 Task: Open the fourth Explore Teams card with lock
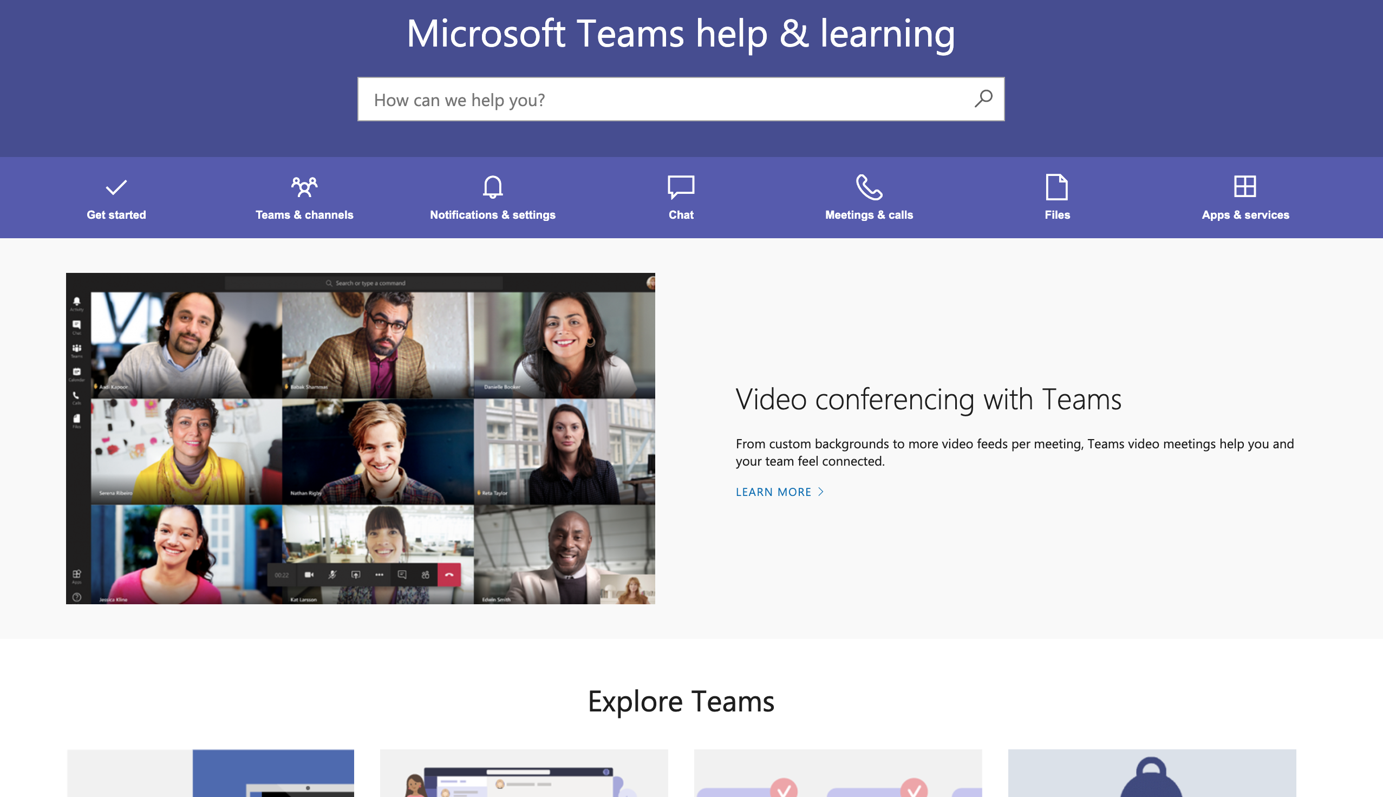click(x=1152, y=773)
